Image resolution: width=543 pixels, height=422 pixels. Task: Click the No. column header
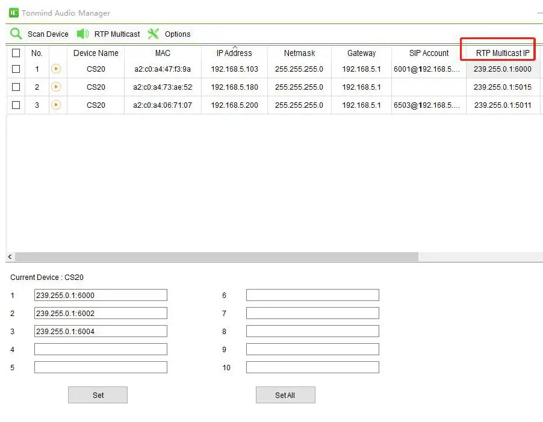pyautogui.click(x=37, y=53)
